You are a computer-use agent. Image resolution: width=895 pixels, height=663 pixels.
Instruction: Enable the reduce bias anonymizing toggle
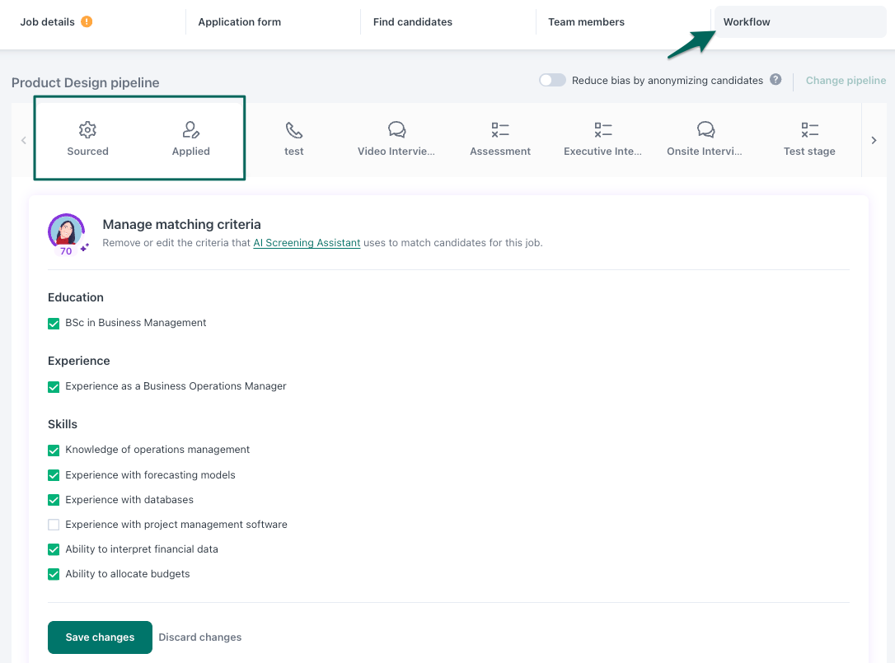(552, 80)
